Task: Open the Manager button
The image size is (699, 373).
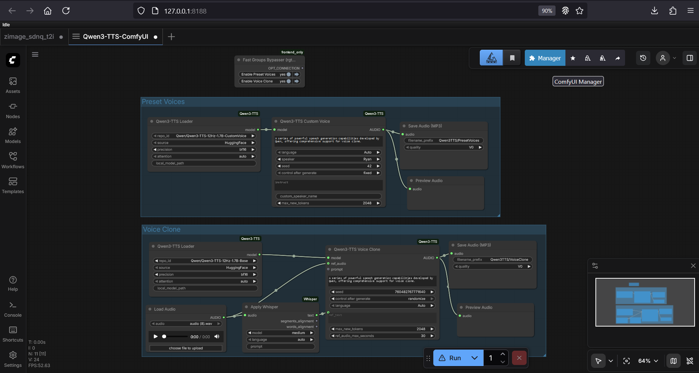Action: coord(545,58)
